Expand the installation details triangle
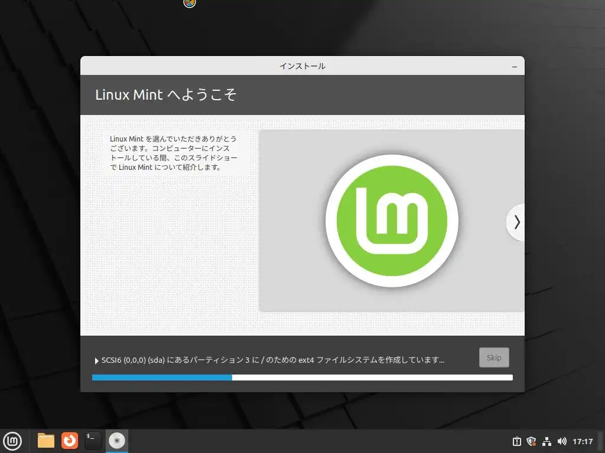 (96, 361)
